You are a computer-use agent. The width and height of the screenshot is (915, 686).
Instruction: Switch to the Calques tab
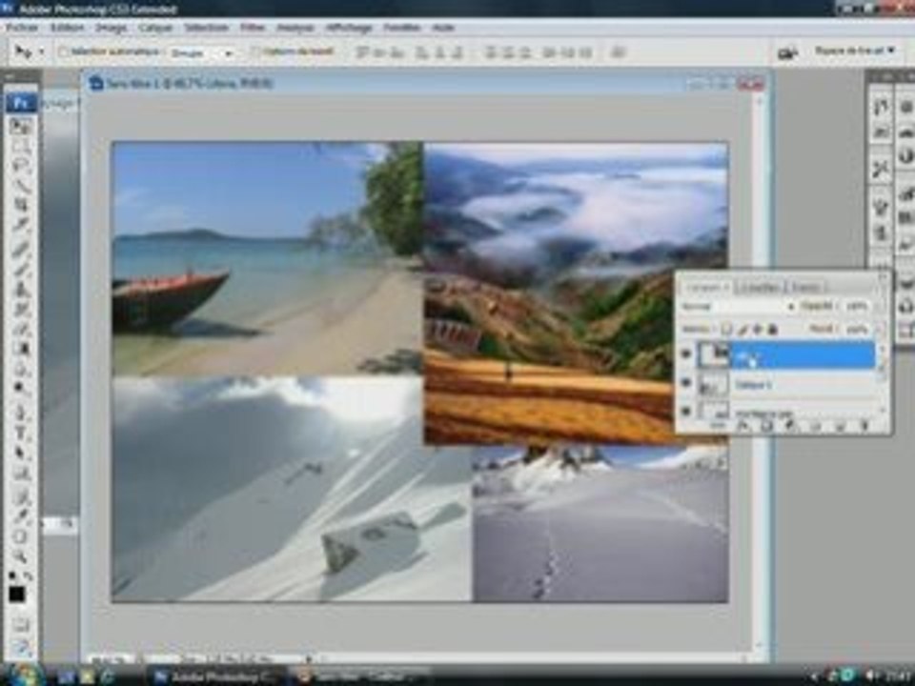pyautogui.click(x=705, y=287)
